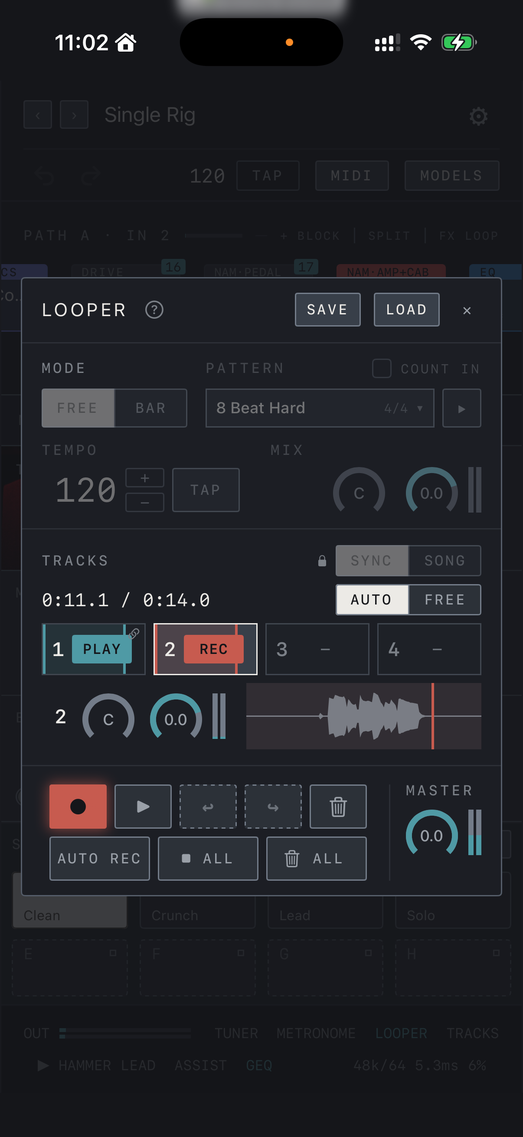Play the drum pattern preview

[x=462, y=408]
